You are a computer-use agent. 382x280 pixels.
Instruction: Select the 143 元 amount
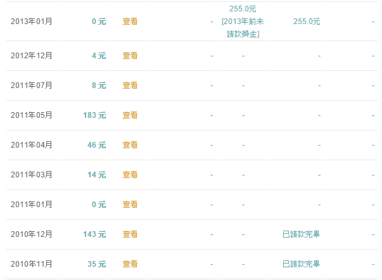pyautogui.click(x=94, y=234)
